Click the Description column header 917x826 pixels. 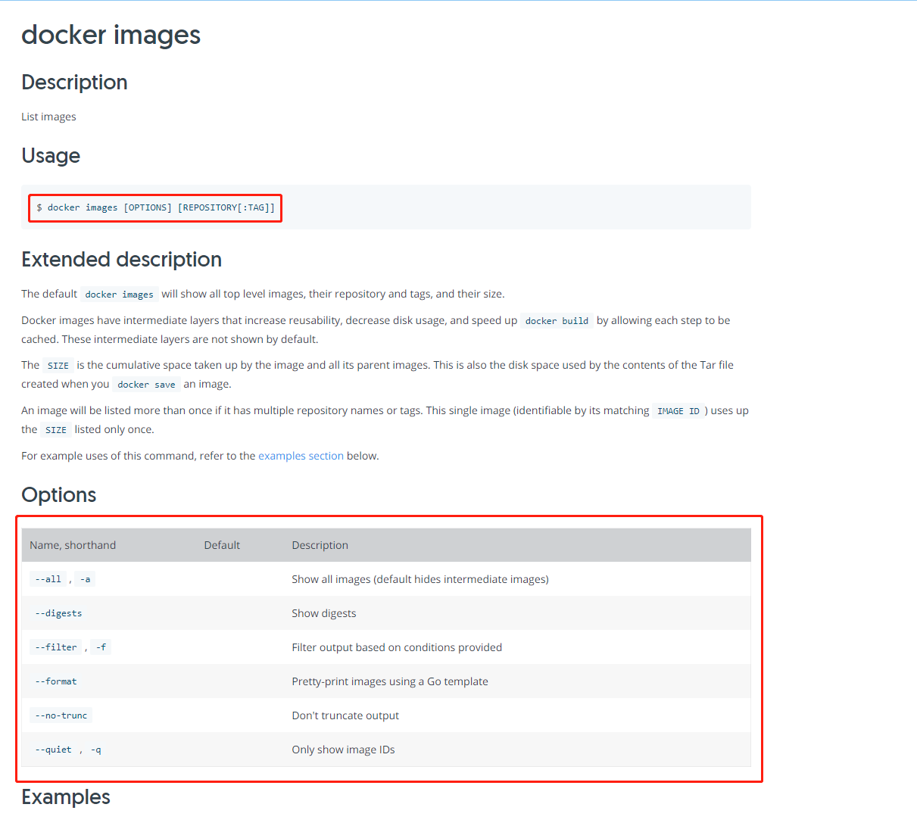coord(320,545)
